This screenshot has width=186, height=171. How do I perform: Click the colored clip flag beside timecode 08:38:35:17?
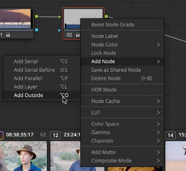1,135
